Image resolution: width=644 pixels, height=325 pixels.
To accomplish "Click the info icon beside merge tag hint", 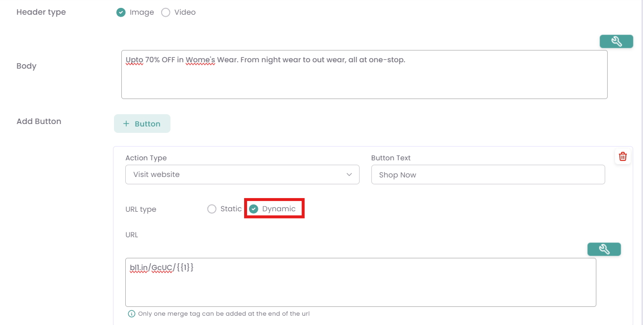I will point(131,314).
